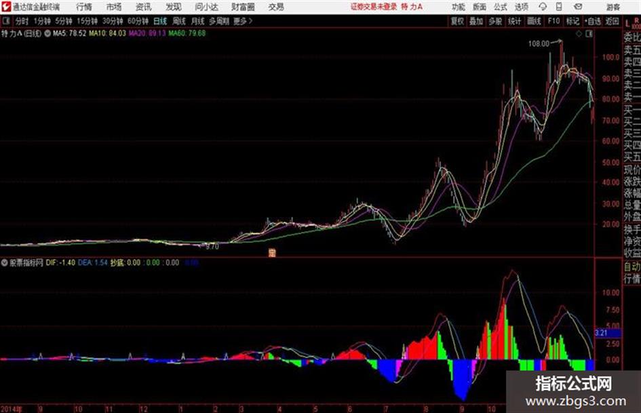641x413 pixels.
Task: Click the red L icon at right edge
Action: click(x=628, y=23)
